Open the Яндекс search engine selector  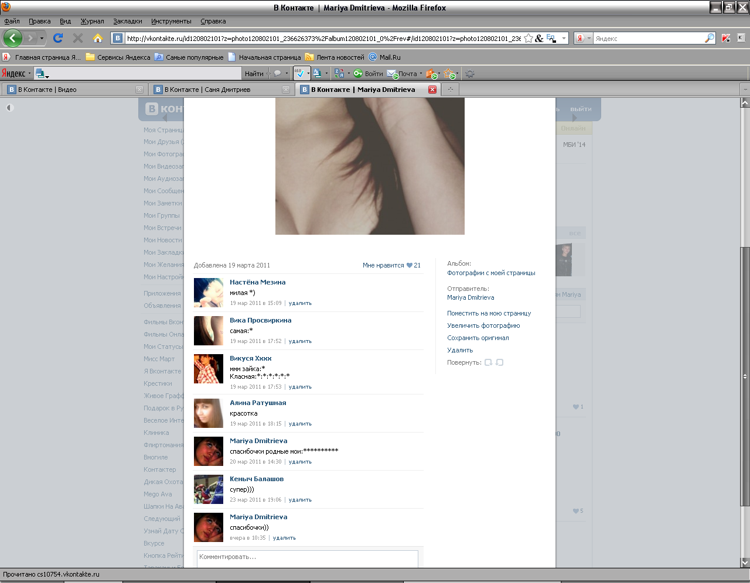[x=584, y=38]
